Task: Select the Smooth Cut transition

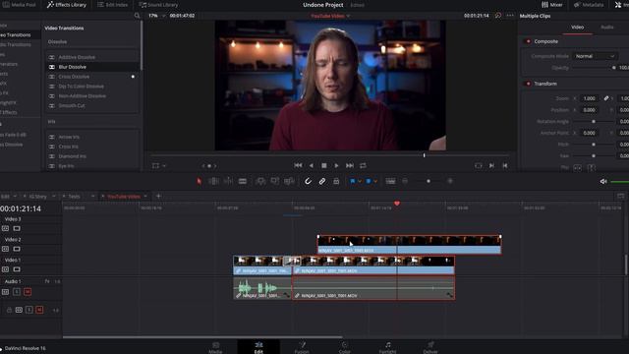Action: (x=92, y=105)
